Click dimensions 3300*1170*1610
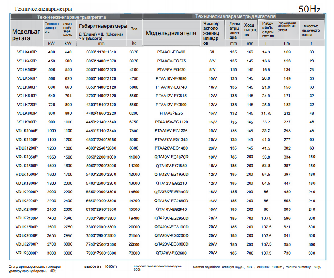Screen dimensions: 334x278 tap(101, 52)
